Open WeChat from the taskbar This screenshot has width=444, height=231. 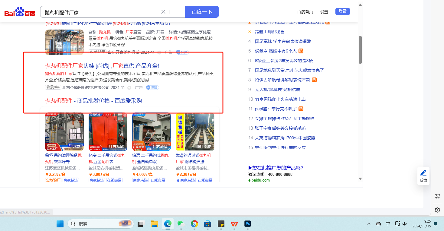[181, 224]
